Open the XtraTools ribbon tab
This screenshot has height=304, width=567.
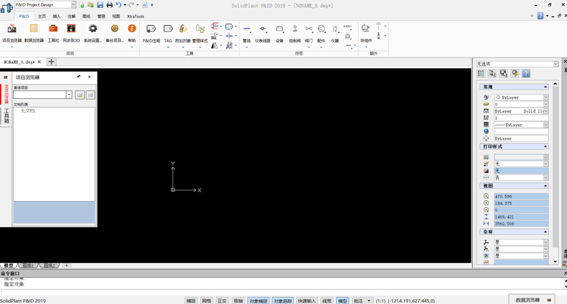click(x=135, y=17)
